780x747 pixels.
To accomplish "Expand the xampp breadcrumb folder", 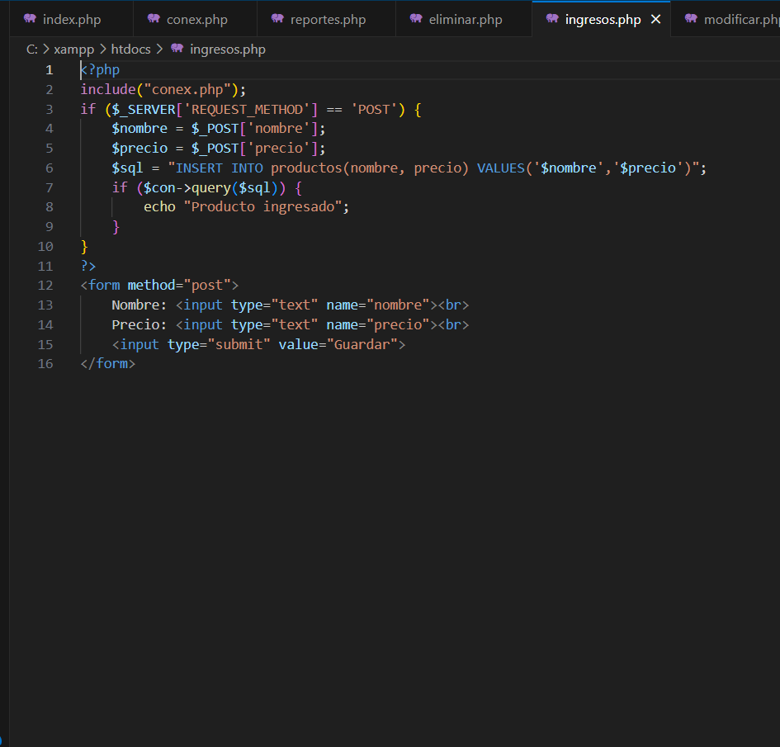I will tap(73, 50).
